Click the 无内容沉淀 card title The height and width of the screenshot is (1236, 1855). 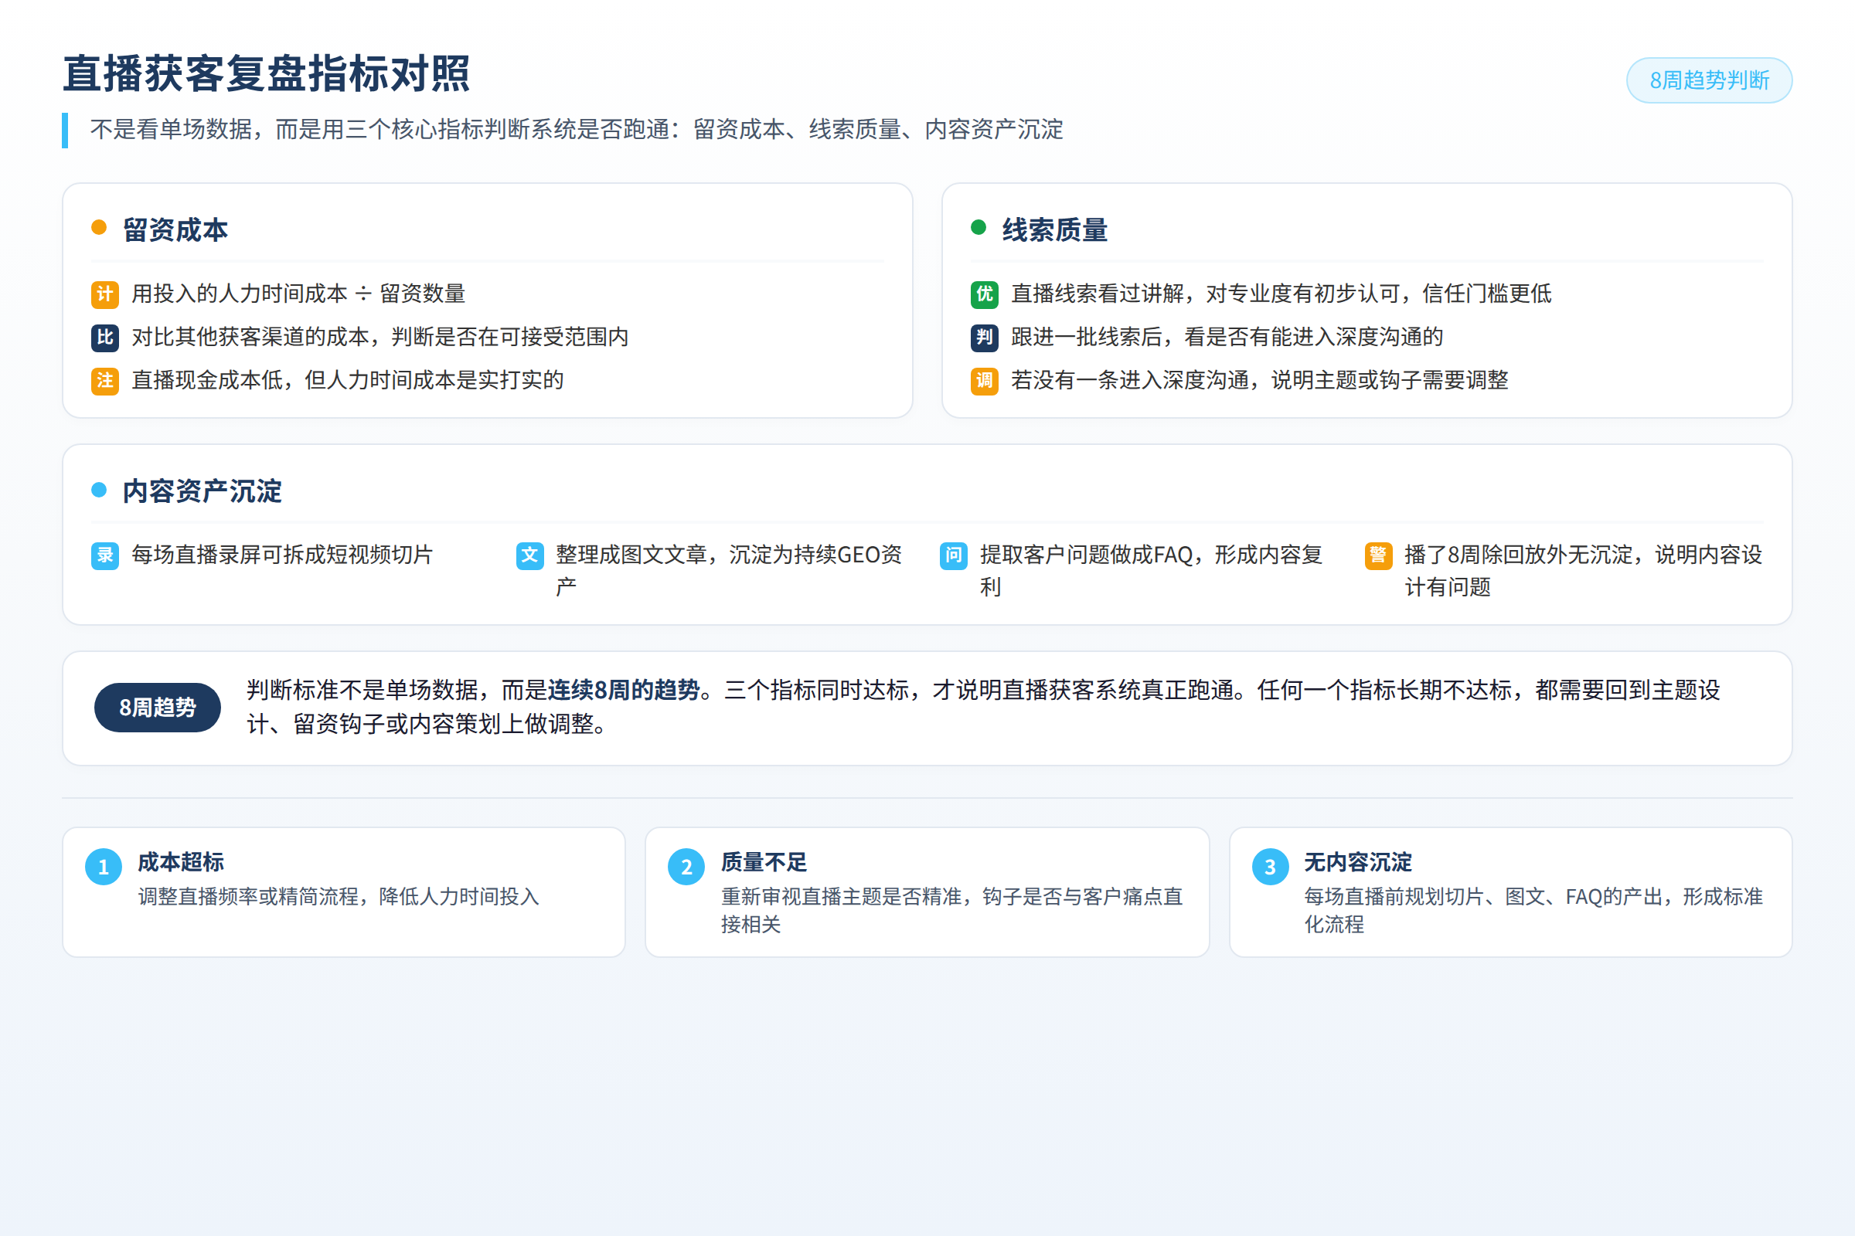point(1357,862)
